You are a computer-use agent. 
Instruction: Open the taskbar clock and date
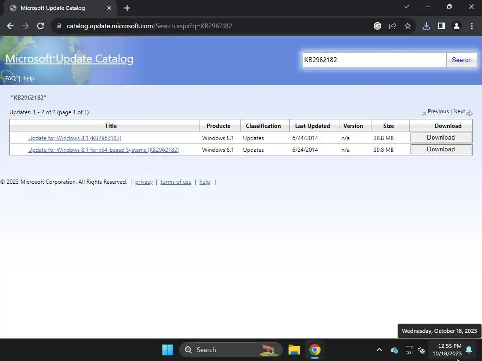[447, 350]
